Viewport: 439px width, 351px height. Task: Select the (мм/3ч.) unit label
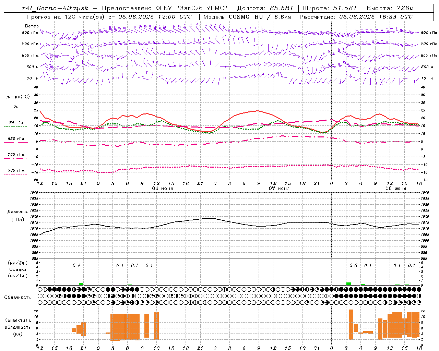18,263
